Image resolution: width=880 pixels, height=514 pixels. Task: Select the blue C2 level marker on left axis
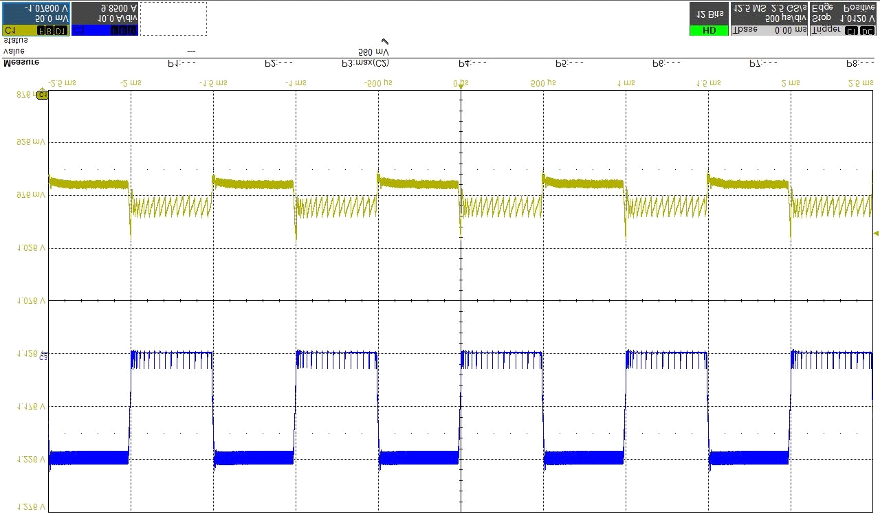tap(43, 356)
